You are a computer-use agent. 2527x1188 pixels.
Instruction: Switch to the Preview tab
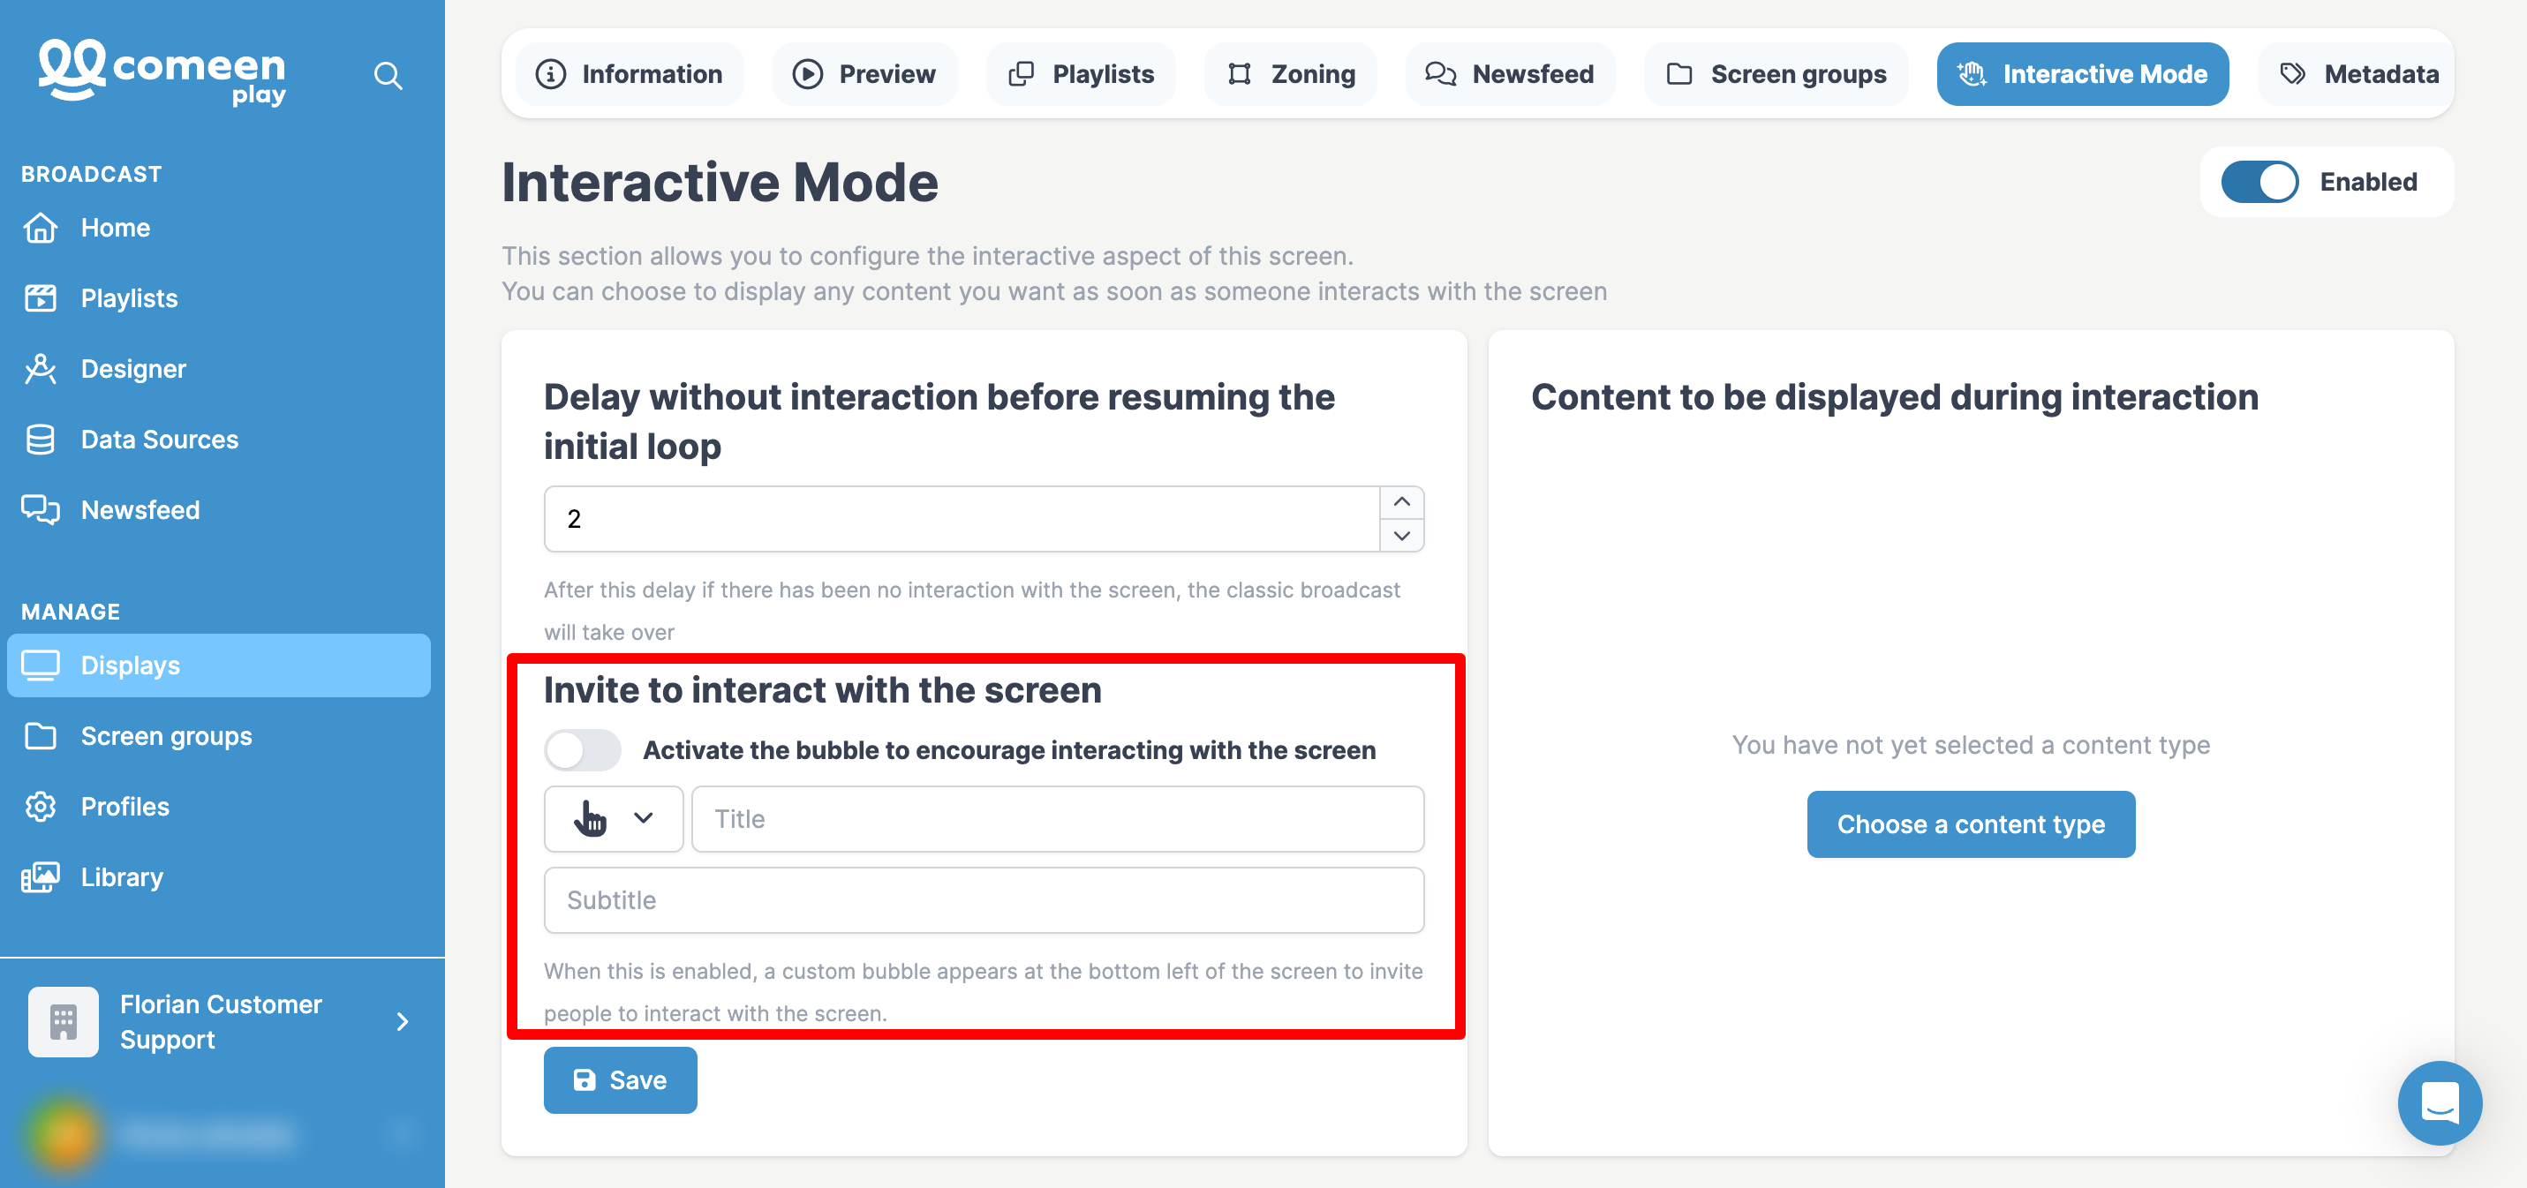coord(864,74)
